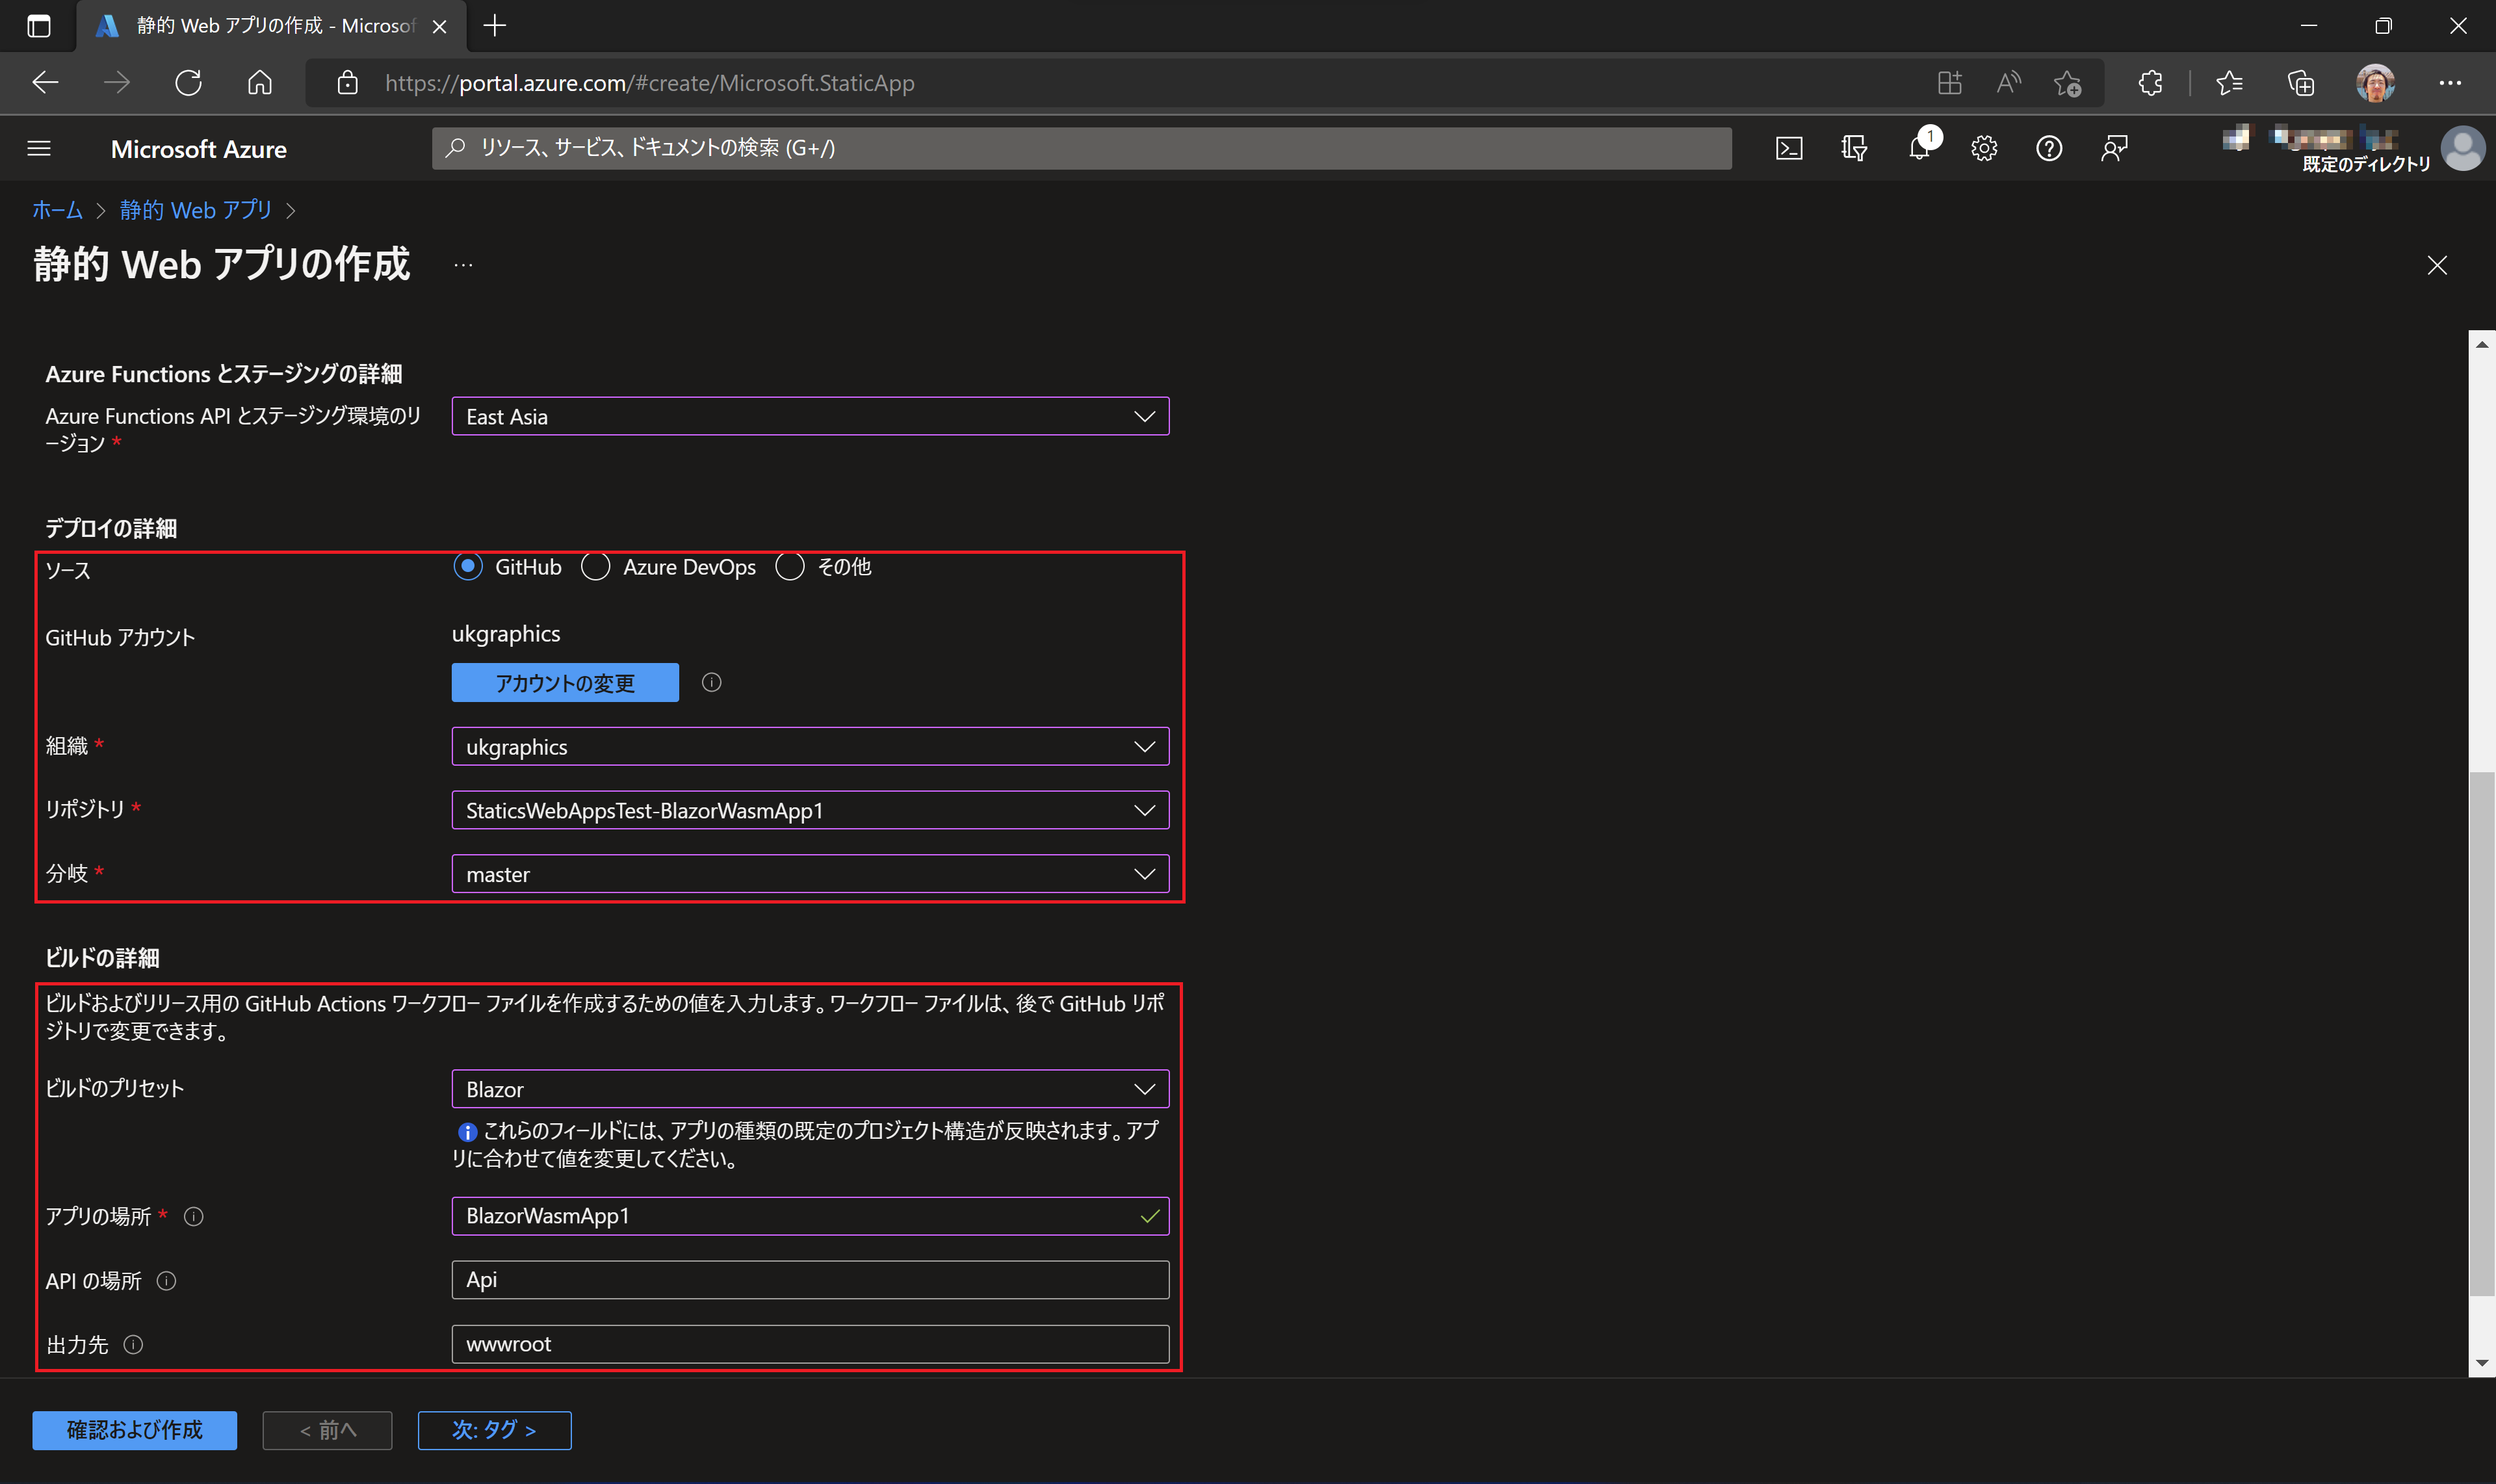This screenshot has height=1484, width=2496.
Task: Open portal settings gear
Action: [1984, 148]
